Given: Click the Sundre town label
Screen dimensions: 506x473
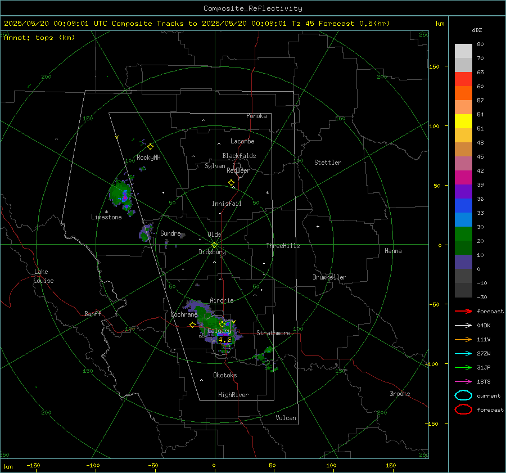Looking at the screenshot, I should [170, 233].
